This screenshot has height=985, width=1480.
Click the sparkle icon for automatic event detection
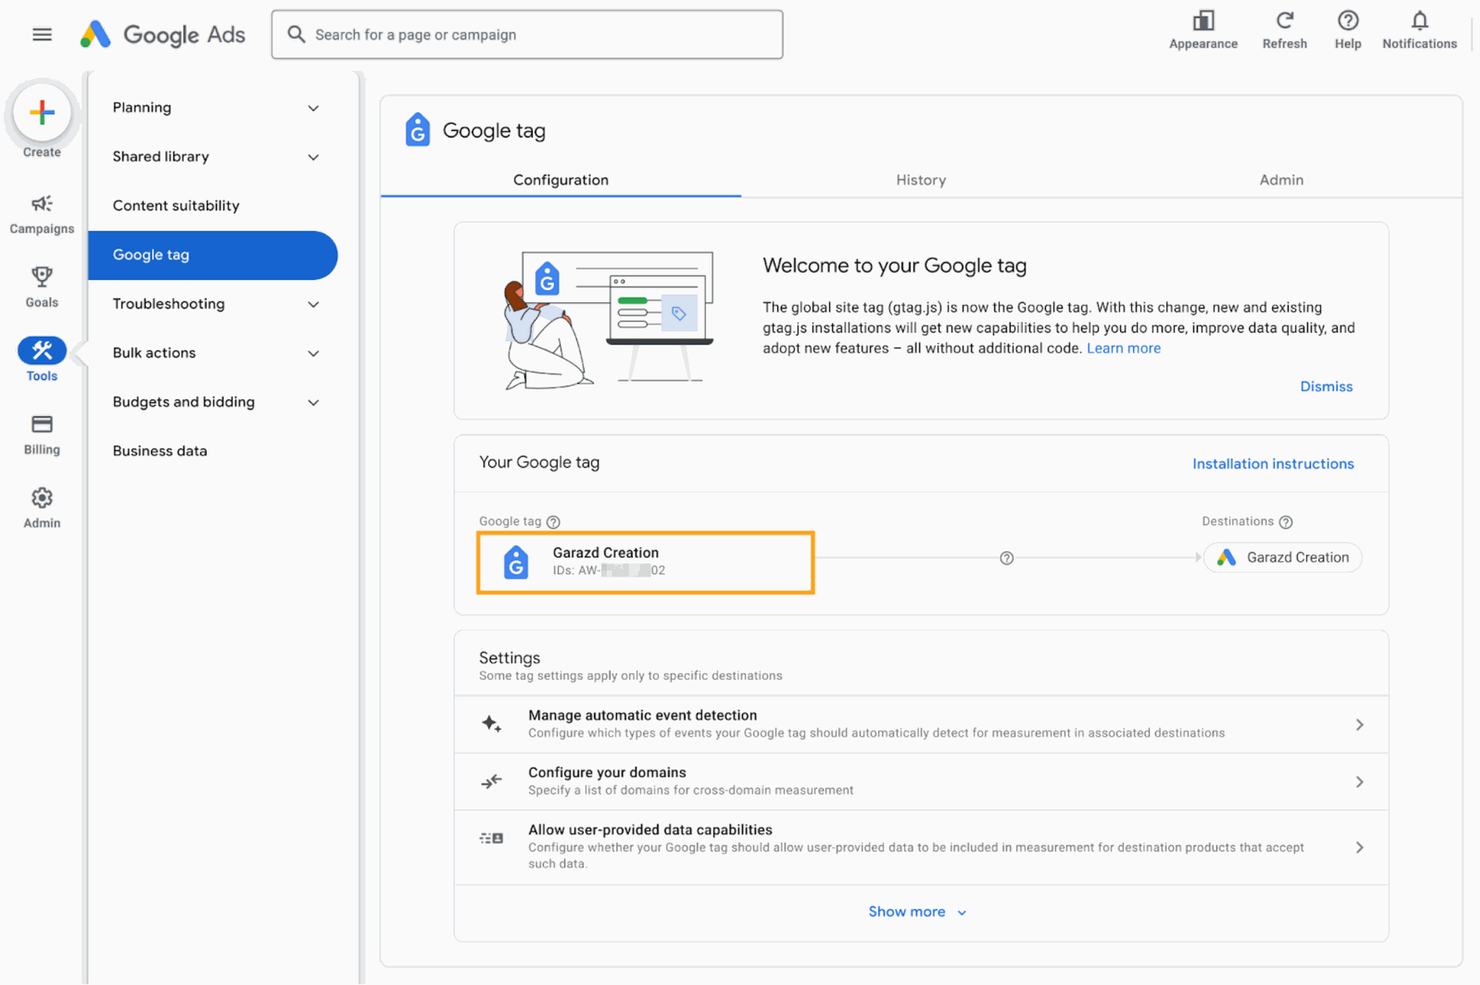(x=492, y=724)
